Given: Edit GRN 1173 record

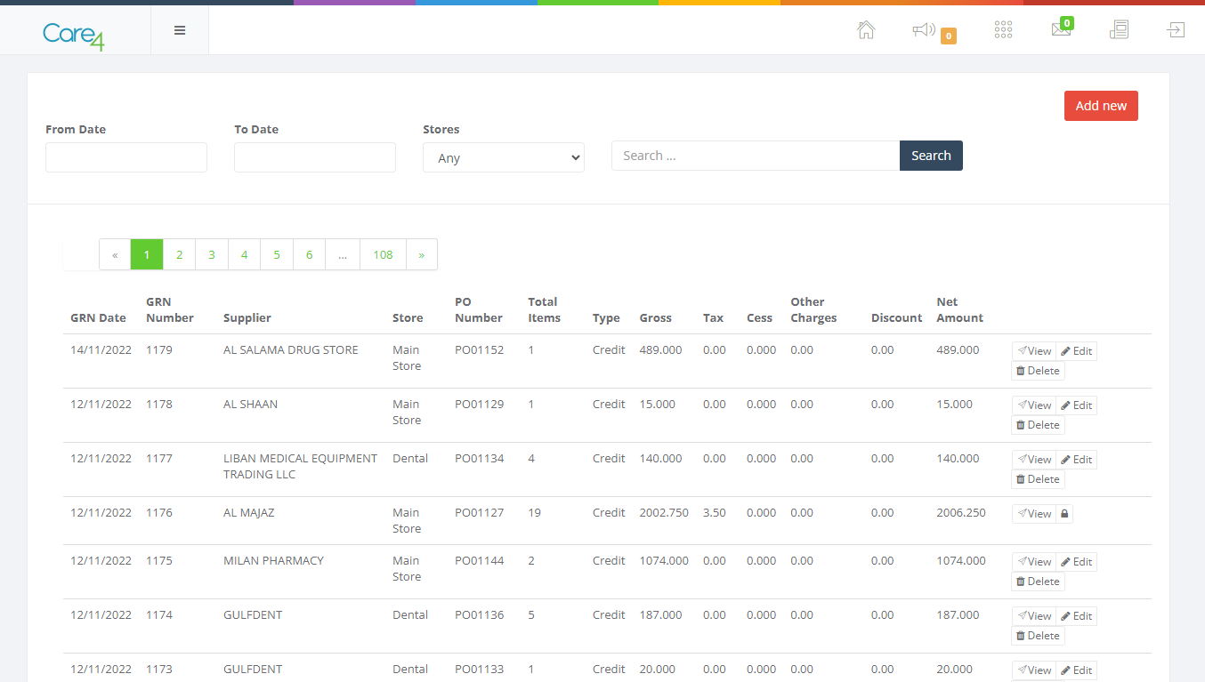Looking at the screenshot, I should point(1077,670).
